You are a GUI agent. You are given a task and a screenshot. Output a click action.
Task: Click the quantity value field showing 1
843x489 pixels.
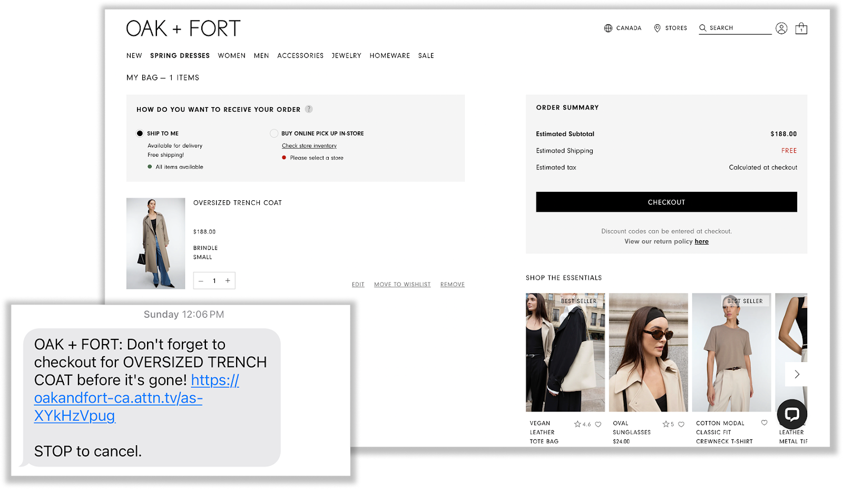(x=214, y=281)
